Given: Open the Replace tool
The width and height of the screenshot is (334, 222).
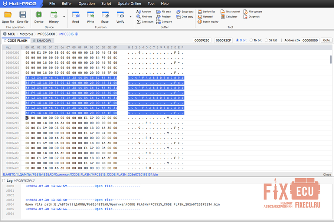Looking at the screenshot, I should (163, 17).
